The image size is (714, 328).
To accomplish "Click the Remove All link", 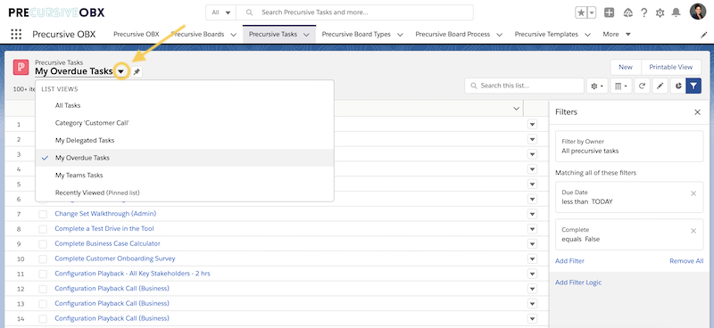I will tap(686, 261).
